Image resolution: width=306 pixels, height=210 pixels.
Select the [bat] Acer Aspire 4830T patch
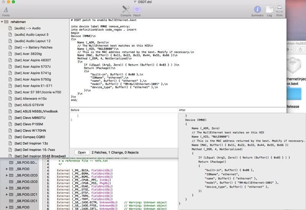[x=33, y=60]
